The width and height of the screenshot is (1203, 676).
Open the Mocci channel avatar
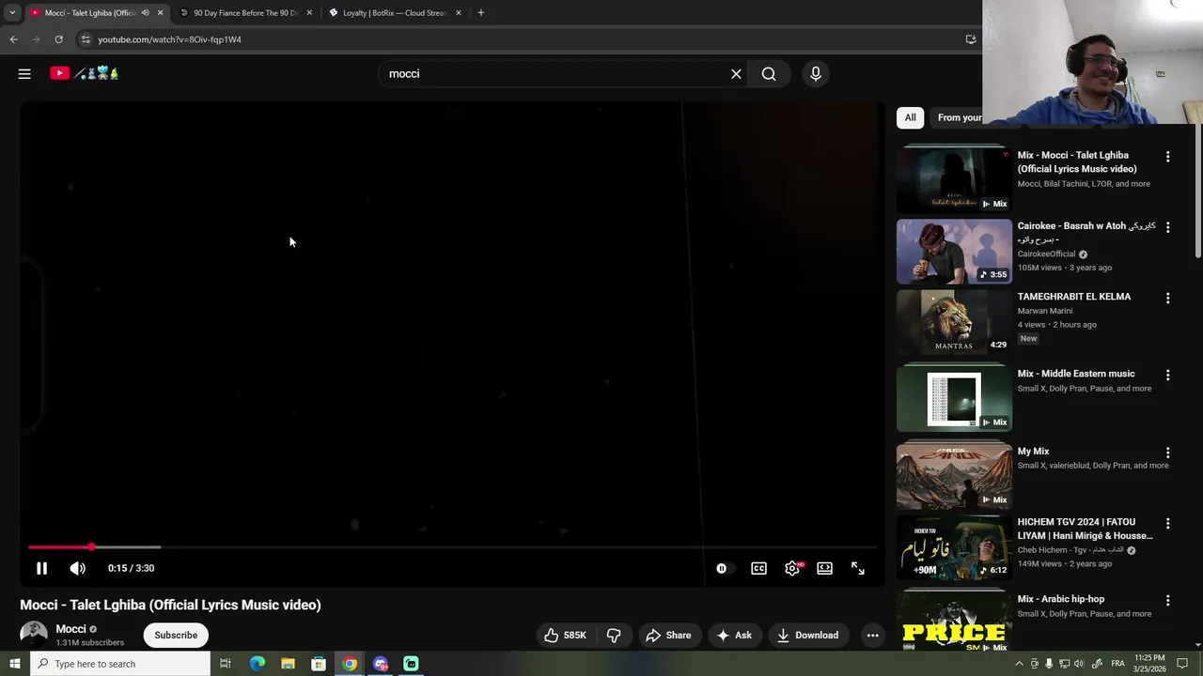34,635
